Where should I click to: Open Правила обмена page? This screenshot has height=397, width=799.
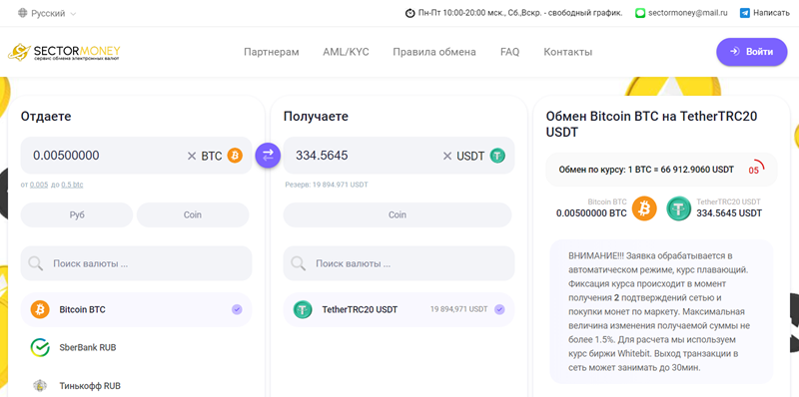tap(434, 52)
